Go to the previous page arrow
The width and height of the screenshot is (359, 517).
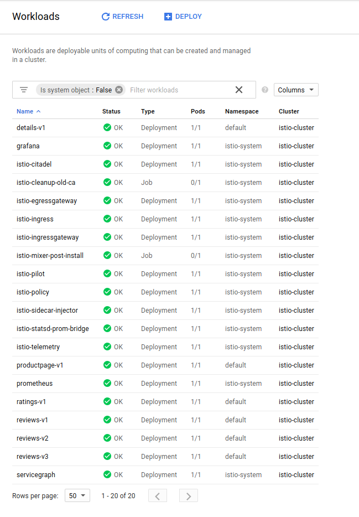coord(158,496)
